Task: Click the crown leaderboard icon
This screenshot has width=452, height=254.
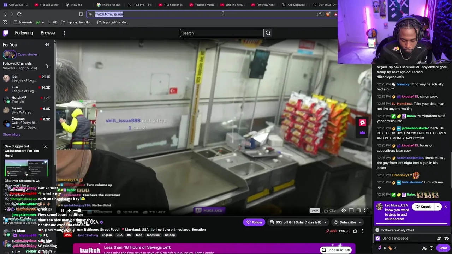Action: pyautogui.click(x=362, y=133)
